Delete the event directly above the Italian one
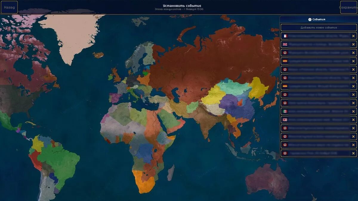 point(354,103)
